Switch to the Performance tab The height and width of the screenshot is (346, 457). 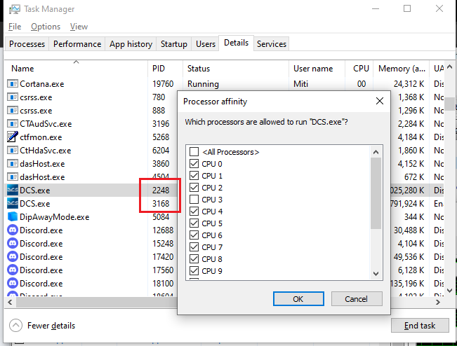77,44
